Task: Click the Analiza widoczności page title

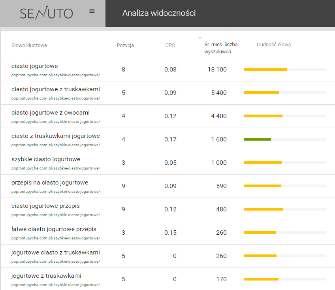Action: pyautogui.click(x=159, y=13)
